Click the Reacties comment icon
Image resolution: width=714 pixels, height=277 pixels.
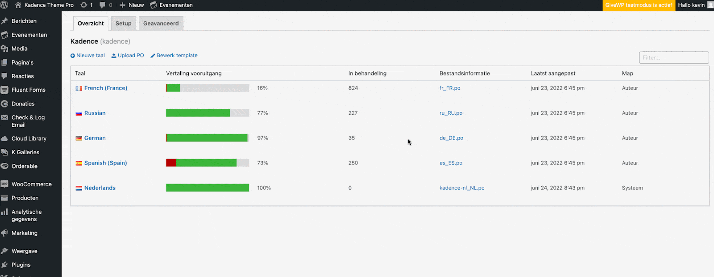(4, 76)
